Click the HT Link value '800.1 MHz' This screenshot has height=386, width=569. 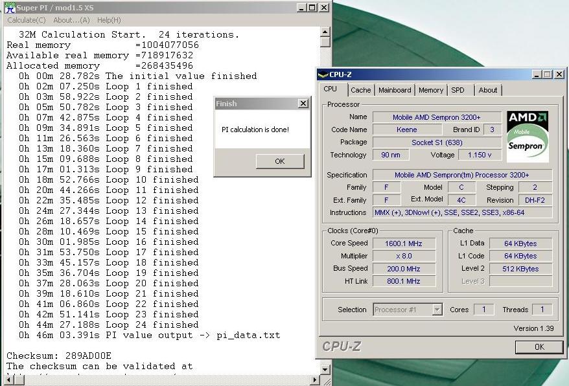[x=404, y=281]
